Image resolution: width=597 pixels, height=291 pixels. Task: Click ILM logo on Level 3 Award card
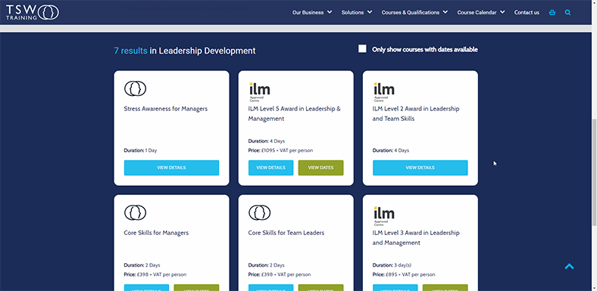click(x=383, y=216)
